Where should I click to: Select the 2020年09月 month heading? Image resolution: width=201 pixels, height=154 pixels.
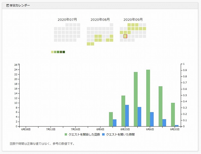(133, 20)
